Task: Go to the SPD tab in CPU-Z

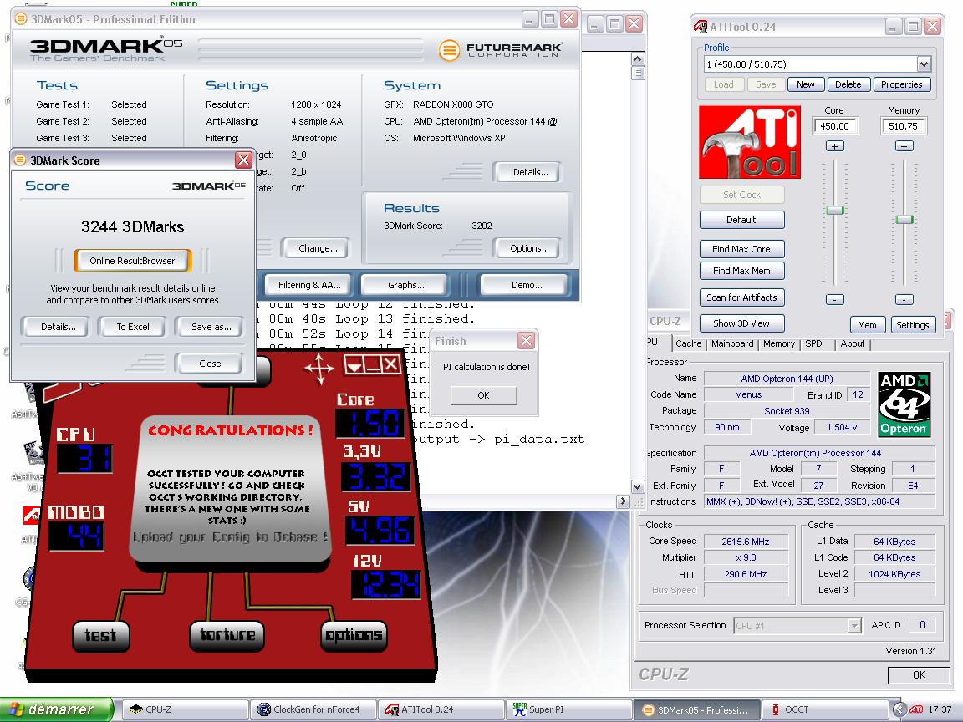Action: point(813,343)
